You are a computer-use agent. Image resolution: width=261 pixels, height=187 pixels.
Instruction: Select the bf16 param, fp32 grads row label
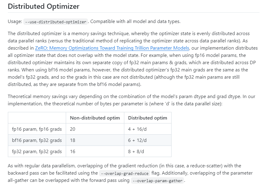[37, 140]
